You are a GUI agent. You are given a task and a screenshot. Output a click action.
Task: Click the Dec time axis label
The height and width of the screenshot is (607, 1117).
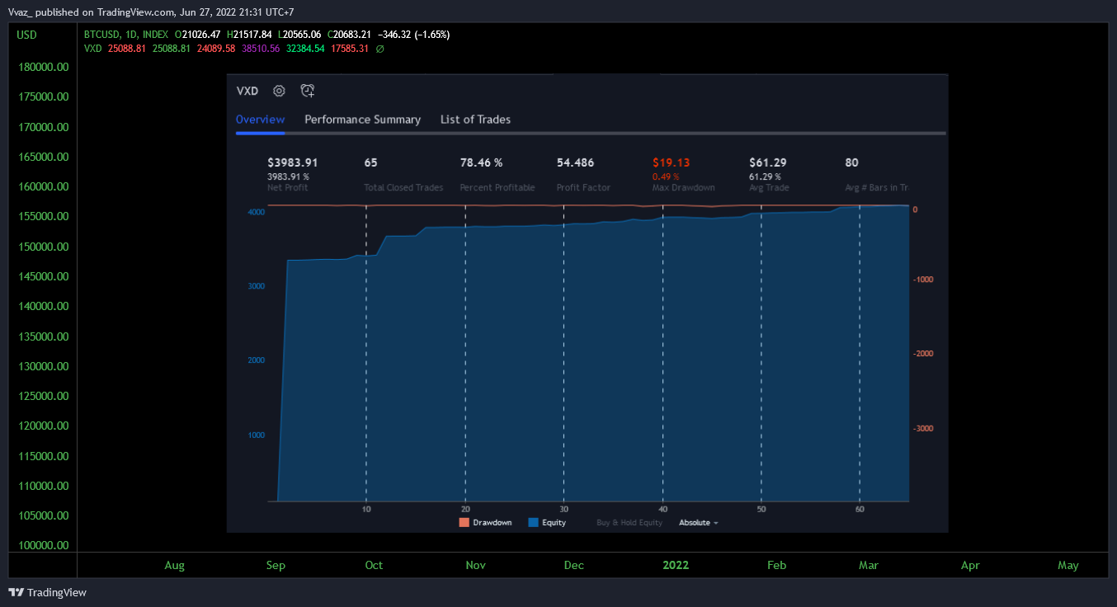(574, 565)
